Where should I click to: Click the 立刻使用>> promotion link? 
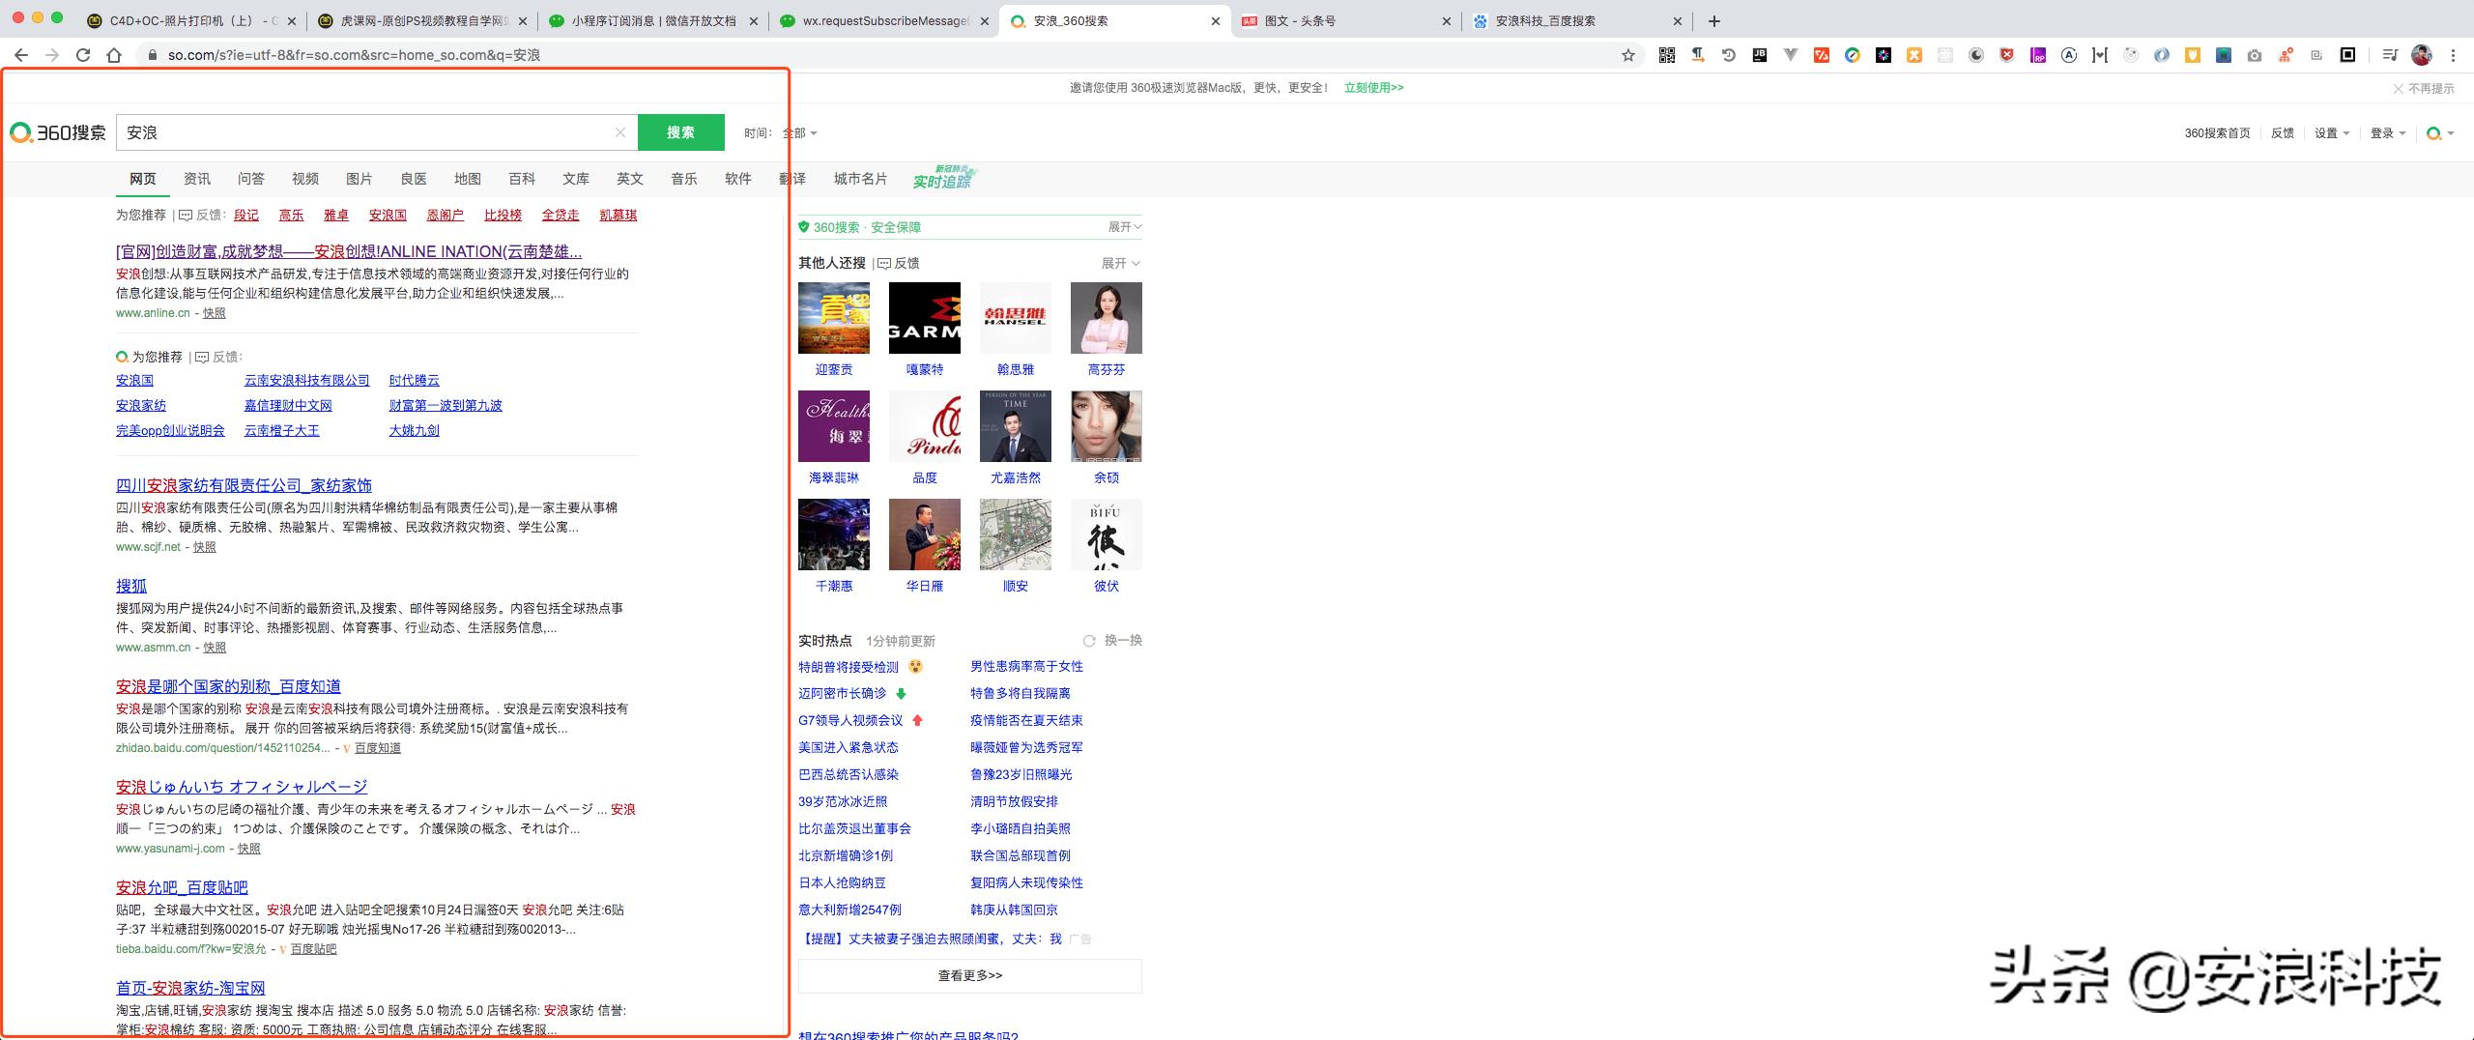pyautogui.click(x=1373, y=87)
